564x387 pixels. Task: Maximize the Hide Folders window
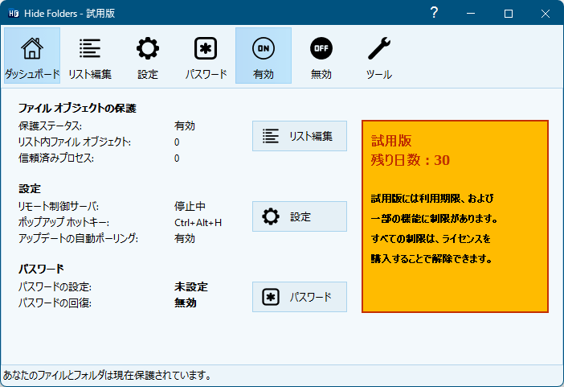coord(509,14)
